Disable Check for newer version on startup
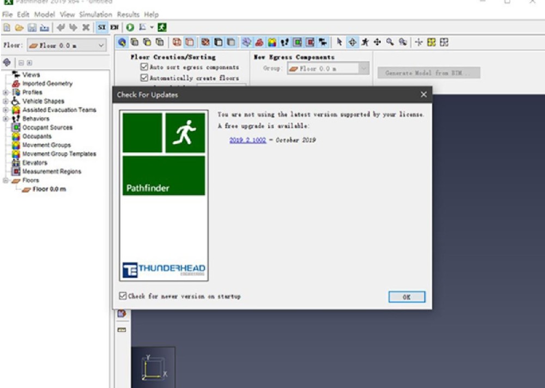The width and height of the screenshot is (545, 388). click(123, 296)
